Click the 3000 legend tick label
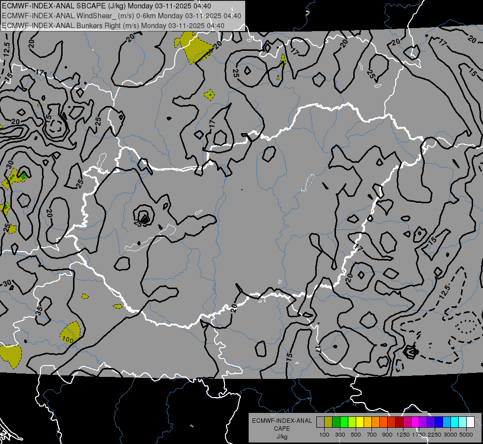The width and height of the screenshot is (483, 444). coord(450,435)
